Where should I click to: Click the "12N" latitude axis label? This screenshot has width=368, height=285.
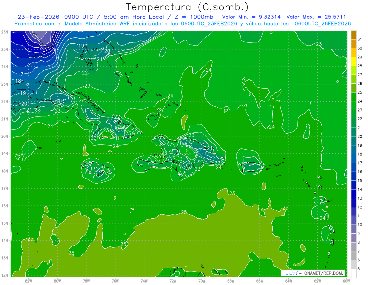pos(4,275)
